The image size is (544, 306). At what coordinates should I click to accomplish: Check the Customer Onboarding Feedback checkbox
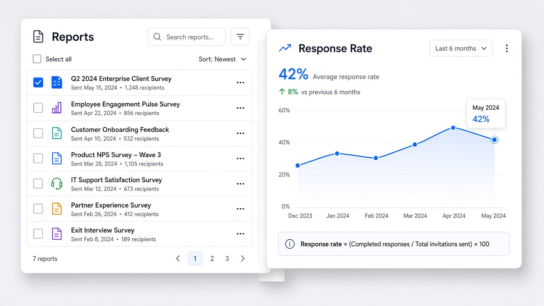pyautogui.click(x=38, y=133)
